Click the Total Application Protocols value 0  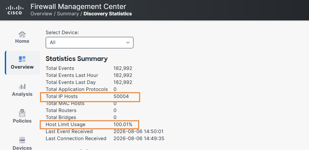coord(115,89)
